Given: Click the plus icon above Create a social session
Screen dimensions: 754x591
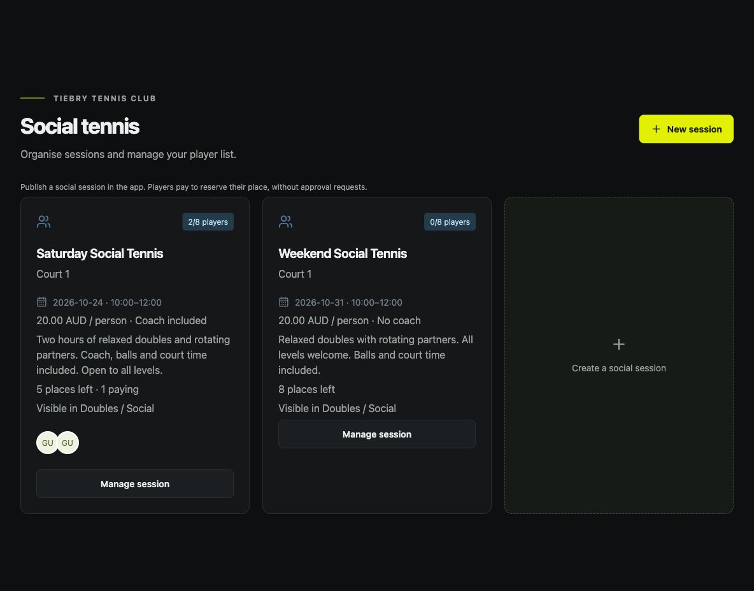Looking at the screenshot, I should [619, 345].
